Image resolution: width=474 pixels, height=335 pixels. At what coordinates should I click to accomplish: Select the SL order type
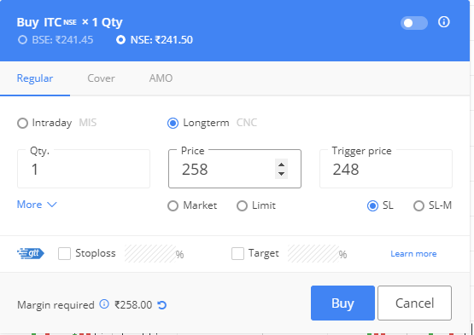372,206
